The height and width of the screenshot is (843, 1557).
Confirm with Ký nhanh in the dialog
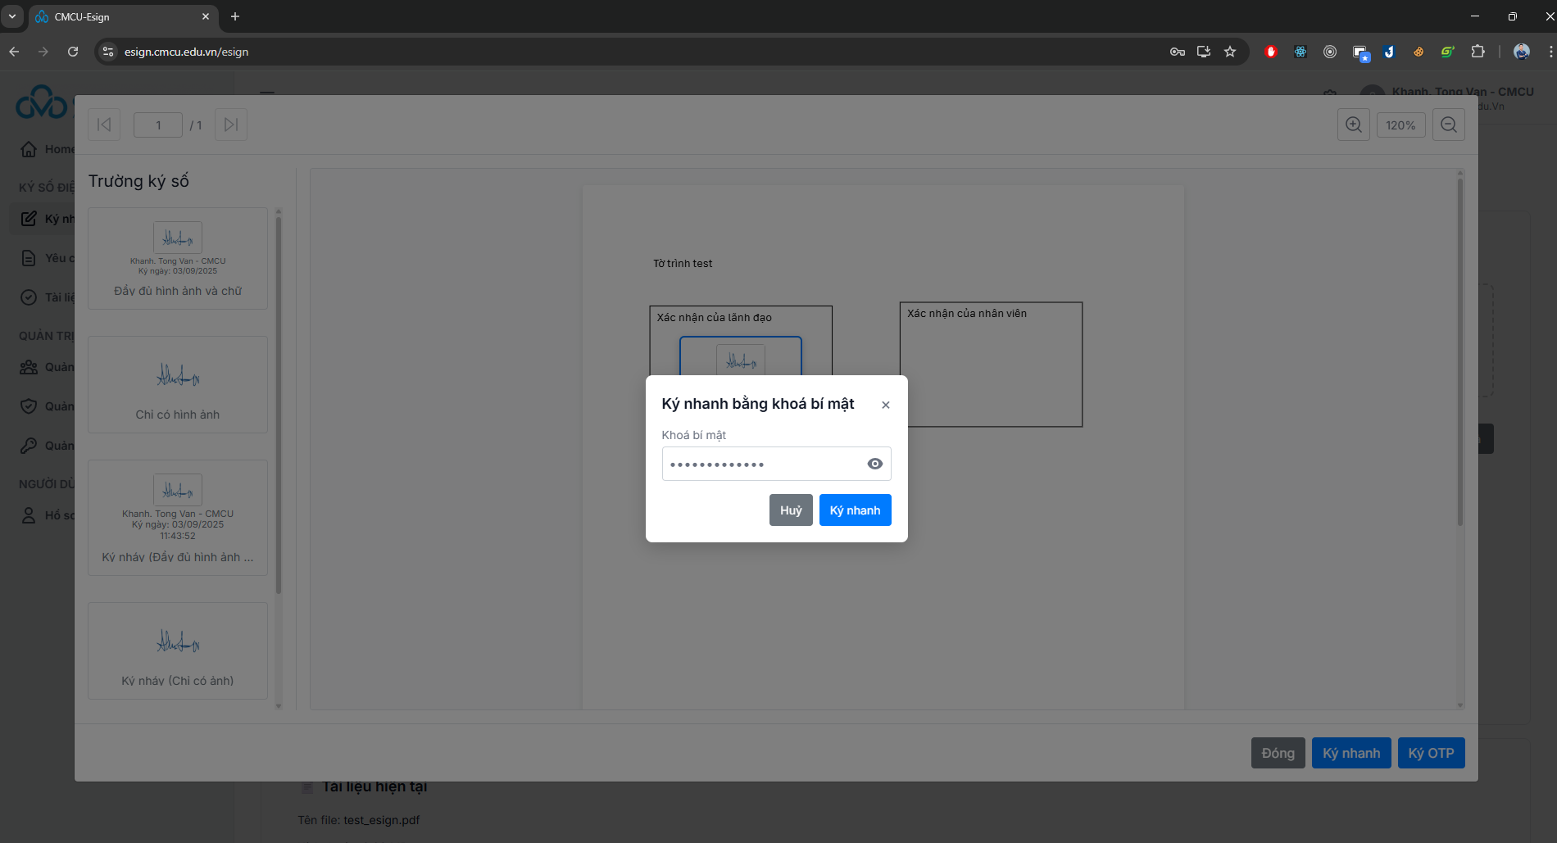tap(855, 510)
